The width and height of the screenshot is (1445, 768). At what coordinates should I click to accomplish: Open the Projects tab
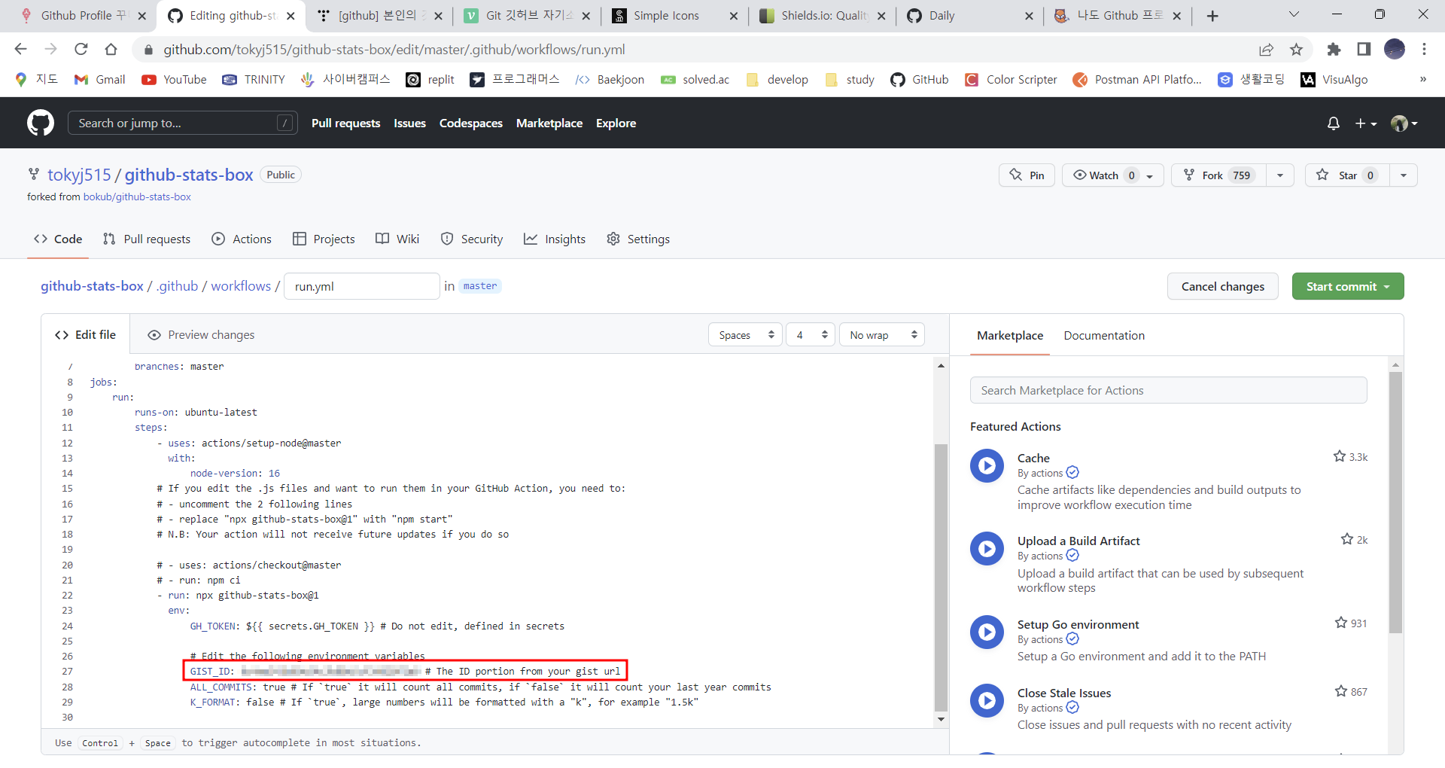(324, 239)
